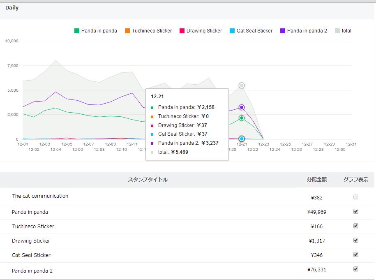376x280 pixels.
Task: Uncheck Cat Seal Sticker graph checkbox
Action: 356,255
